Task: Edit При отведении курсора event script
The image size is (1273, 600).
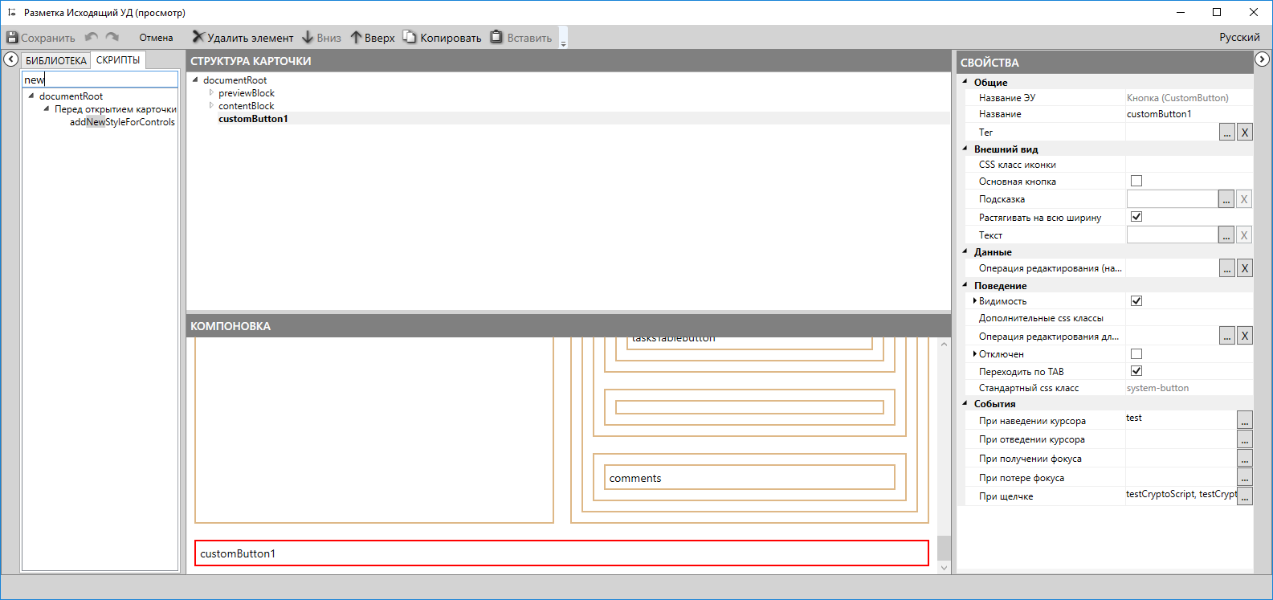Action: 1244,439
